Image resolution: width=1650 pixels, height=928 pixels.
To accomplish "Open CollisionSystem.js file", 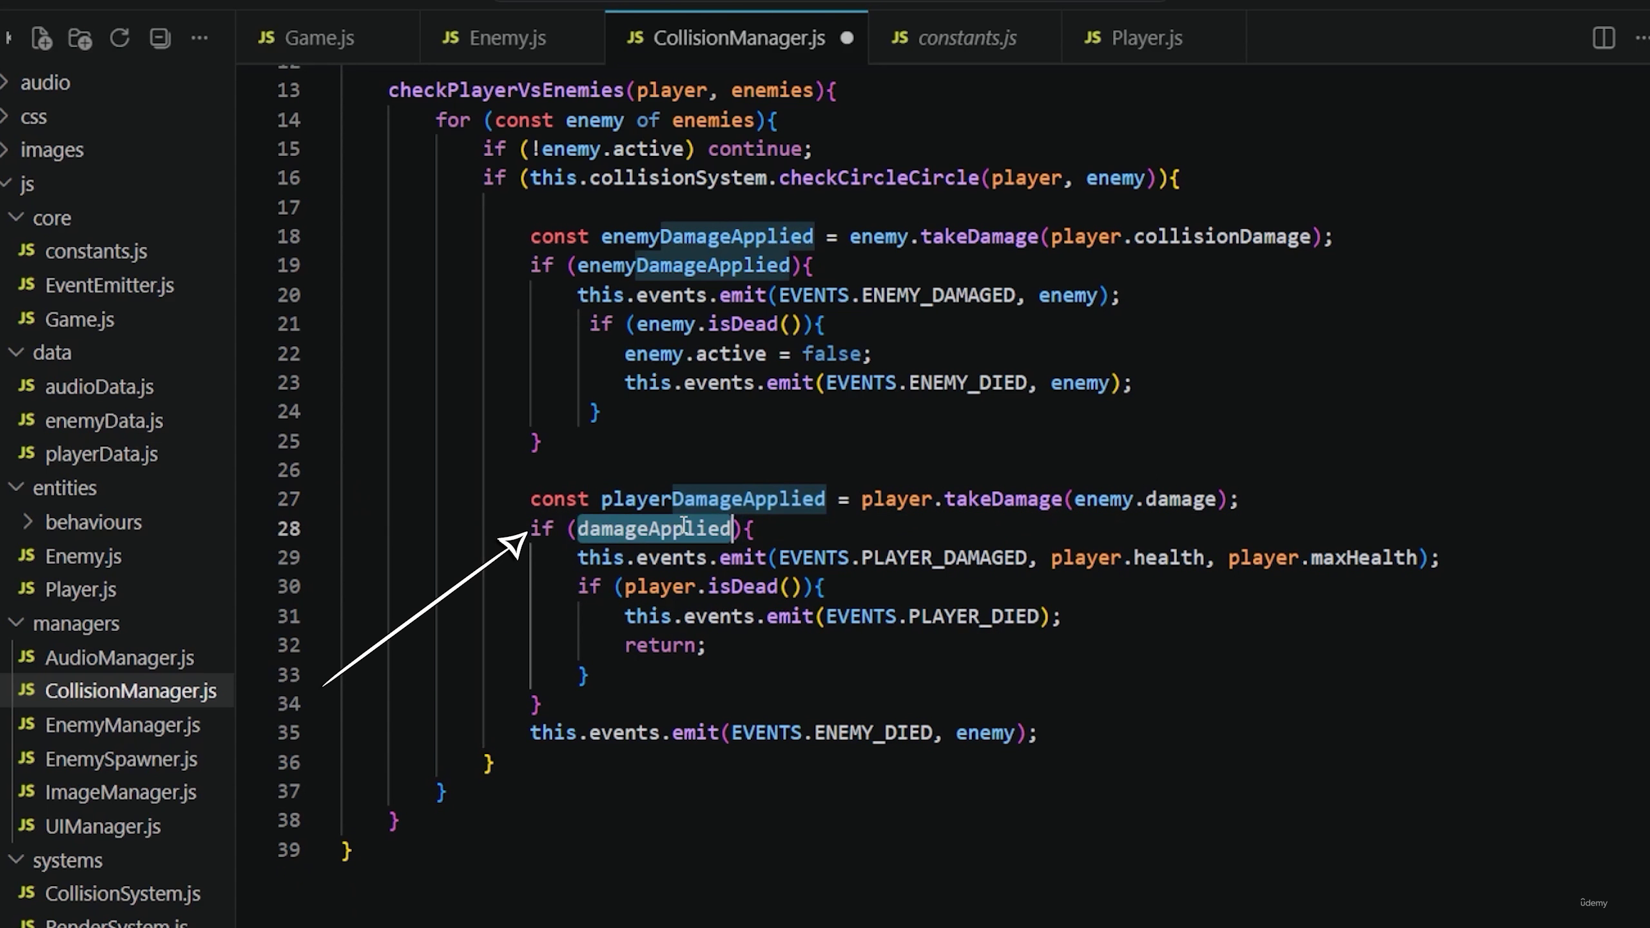I will coord(122,894).
